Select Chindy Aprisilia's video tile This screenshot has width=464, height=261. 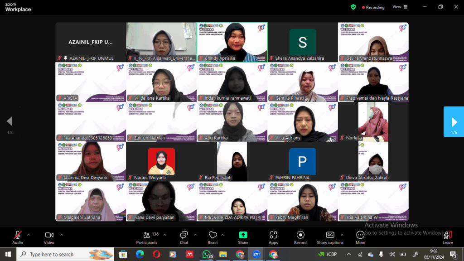(232, 42)
